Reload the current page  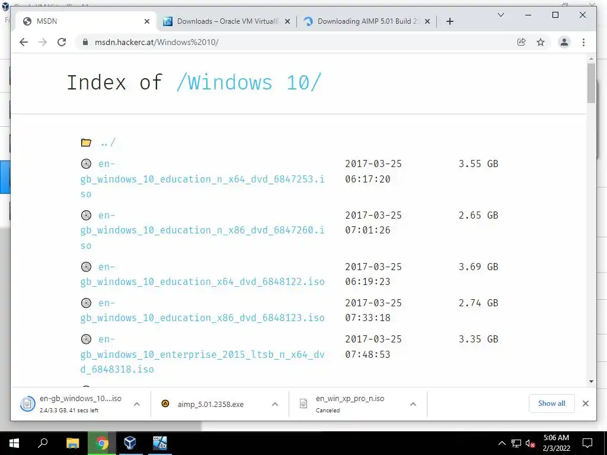(62, 42)
